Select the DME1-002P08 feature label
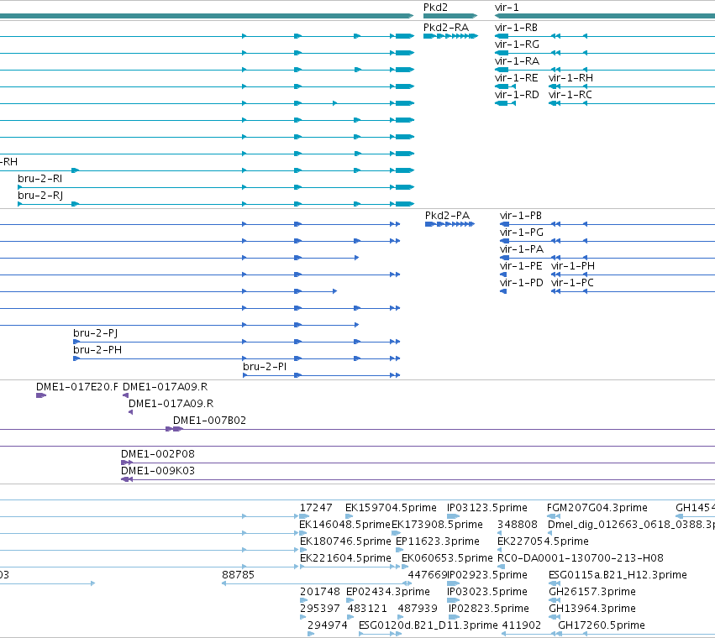Viewport: 715px width, 638px height. point(158,455)
